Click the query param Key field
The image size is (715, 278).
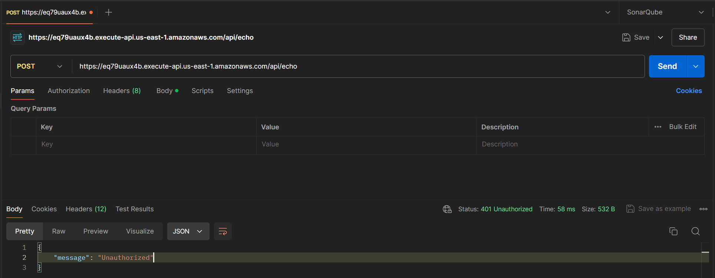(146, 144)
